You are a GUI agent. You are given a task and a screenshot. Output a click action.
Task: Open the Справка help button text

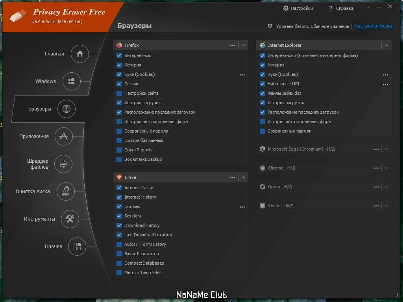click(345, 9)
